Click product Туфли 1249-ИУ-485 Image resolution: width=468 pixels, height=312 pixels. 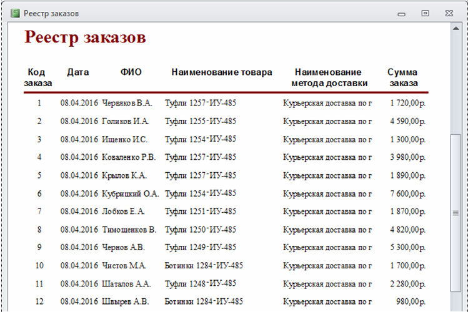[x=201, y=247]
